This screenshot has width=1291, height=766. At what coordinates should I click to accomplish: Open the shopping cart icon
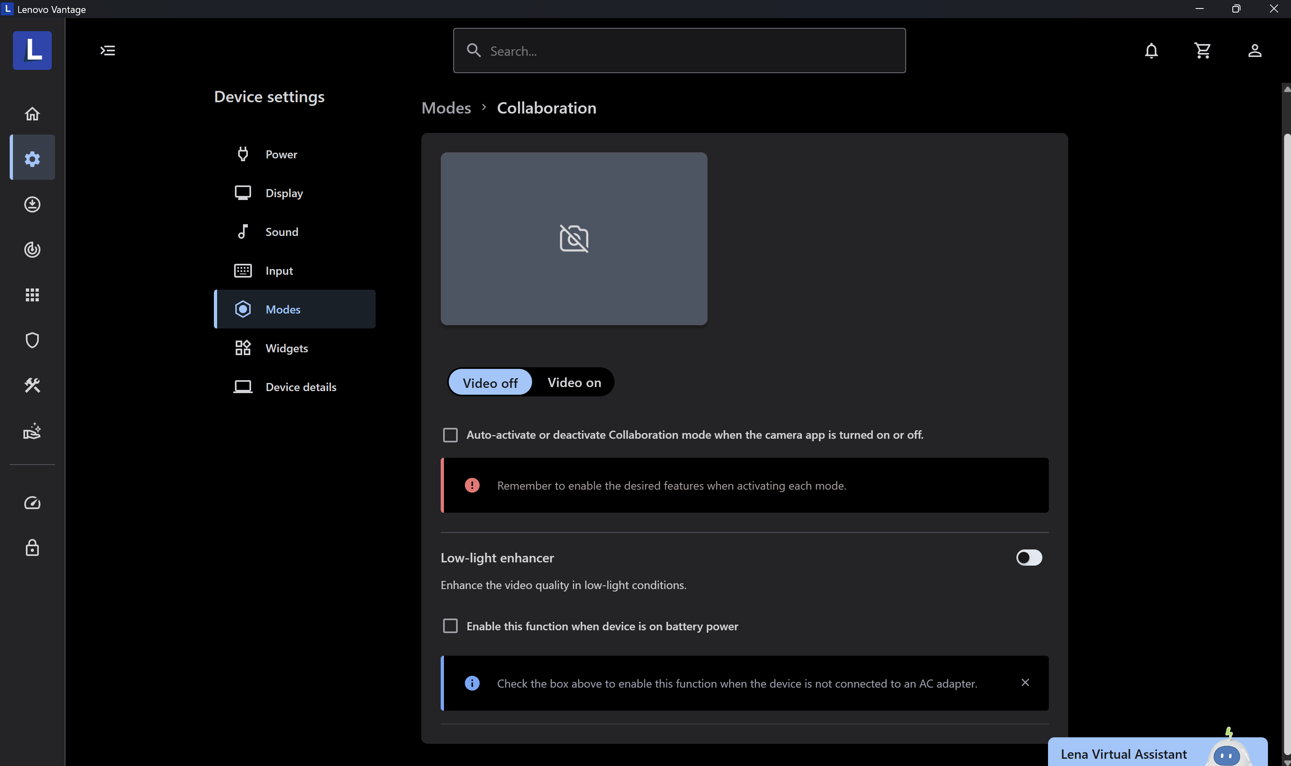pos(1202,51)
